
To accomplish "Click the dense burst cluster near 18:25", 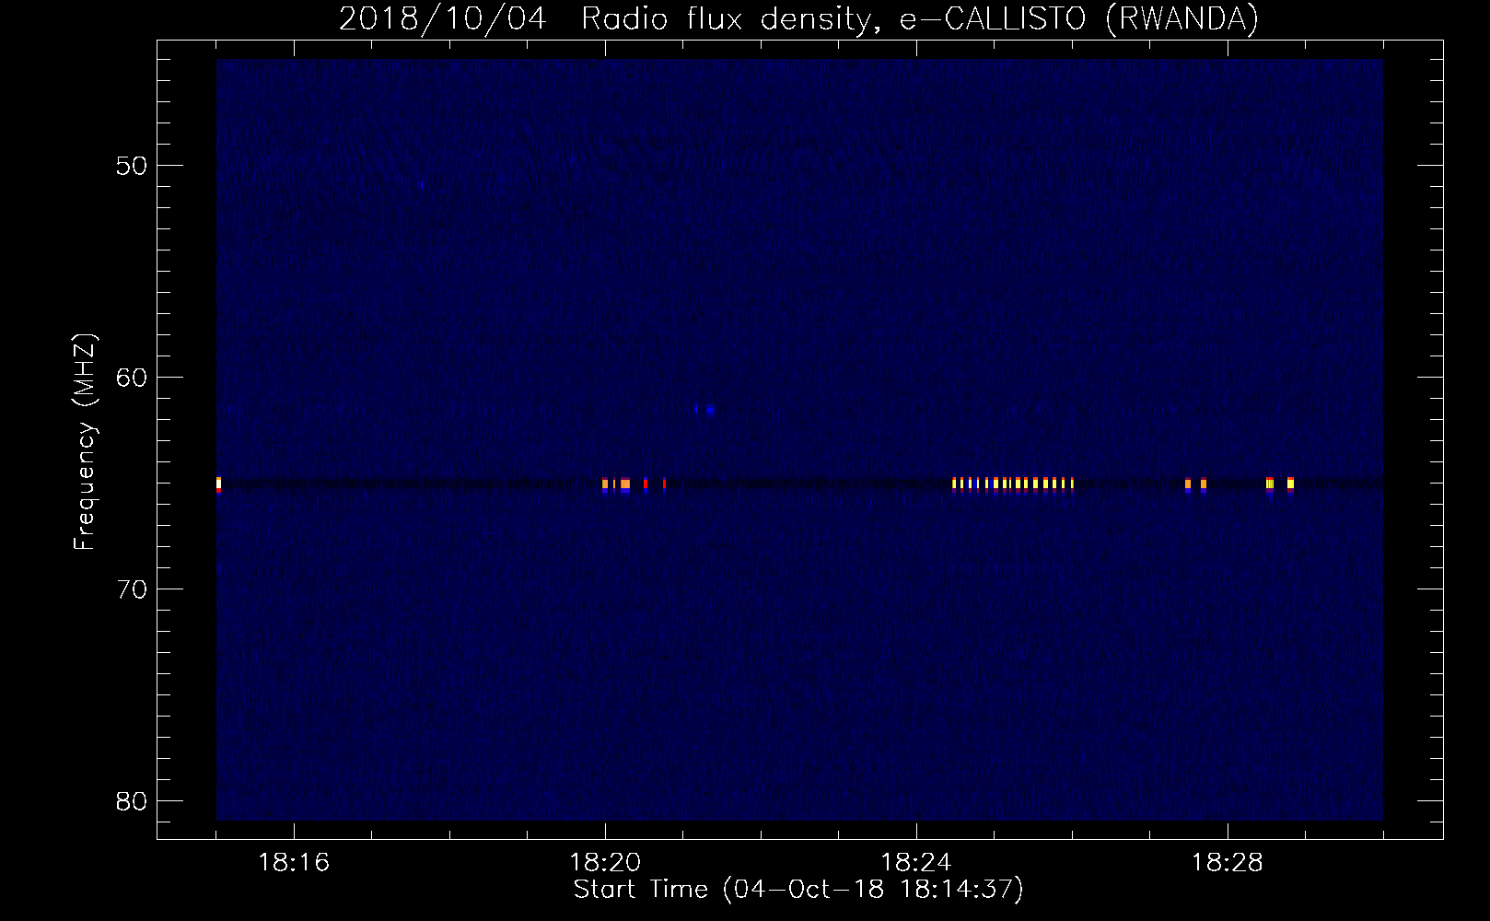I will click(1013, 484).
